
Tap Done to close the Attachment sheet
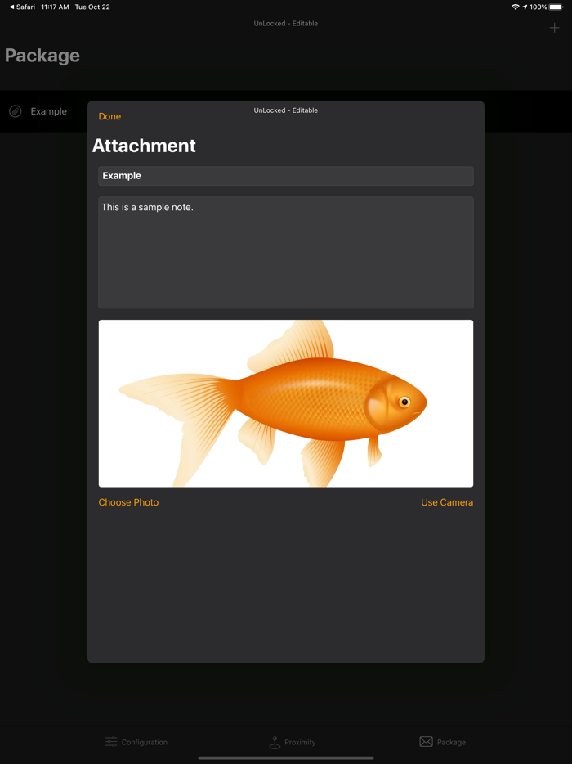coord(109,116)
